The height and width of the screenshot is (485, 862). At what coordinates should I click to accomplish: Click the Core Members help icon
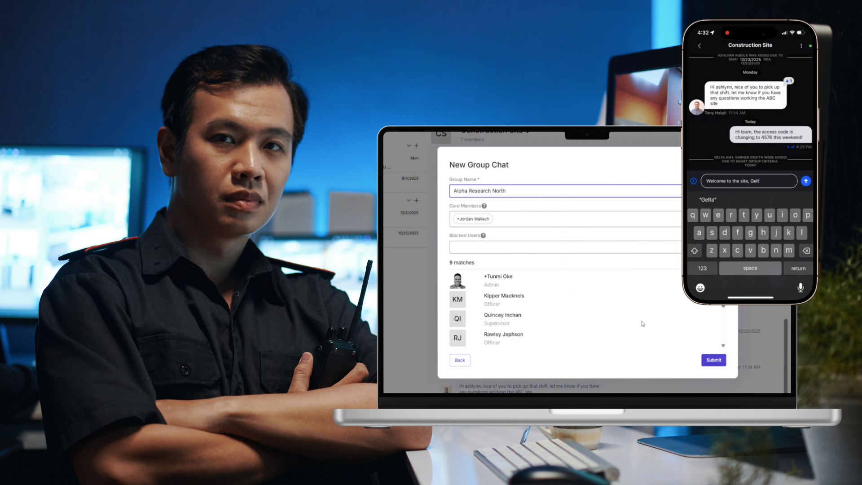484,206
